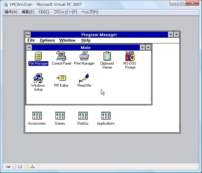Minimize the Main group window

coord(143,47)
